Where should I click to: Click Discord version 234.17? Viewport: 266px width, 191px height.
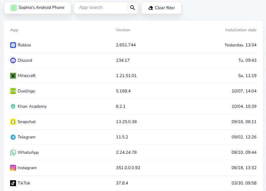coord(123,60)
